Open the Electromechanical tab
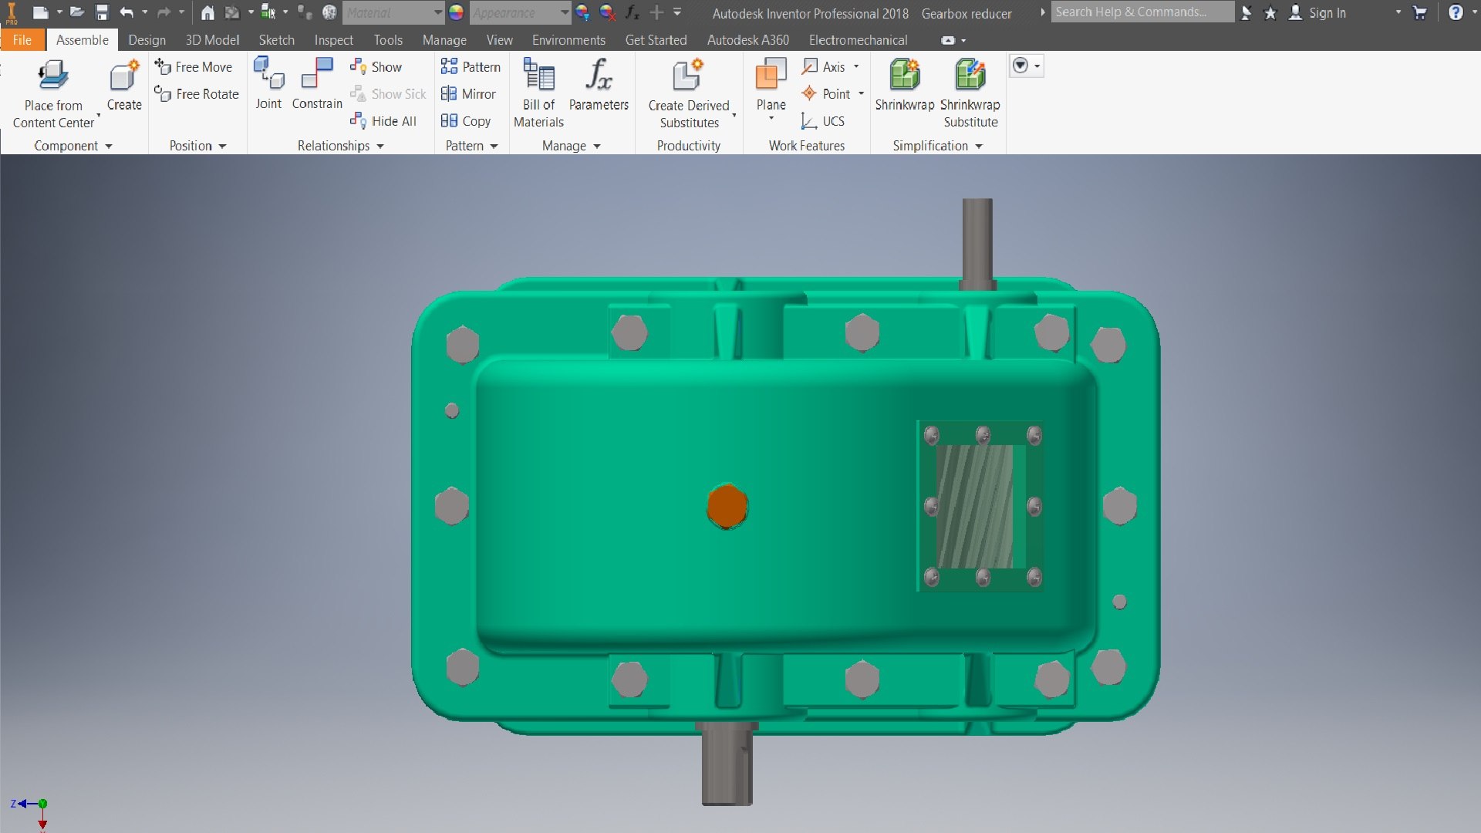This screenshot has height=833, width=1481. click(858, 40)
